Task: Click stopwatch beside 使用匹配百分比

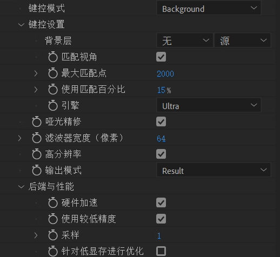Action: pyautogui.click(x=53, y=89)
